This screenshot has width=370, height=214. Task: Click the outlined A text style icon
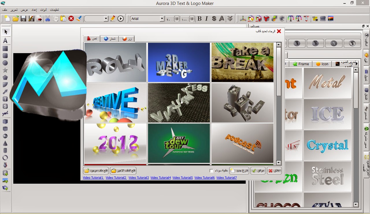[x=222, y=18]
